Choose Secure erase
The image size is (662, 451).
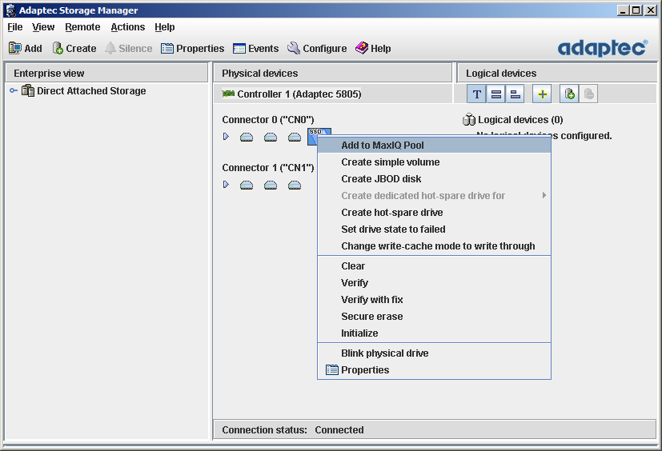point(434,317)
